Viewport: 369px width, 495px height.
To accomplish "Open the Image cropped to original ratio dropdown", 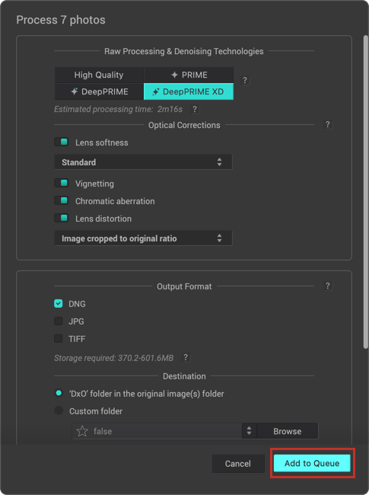I will click(144, 238).
